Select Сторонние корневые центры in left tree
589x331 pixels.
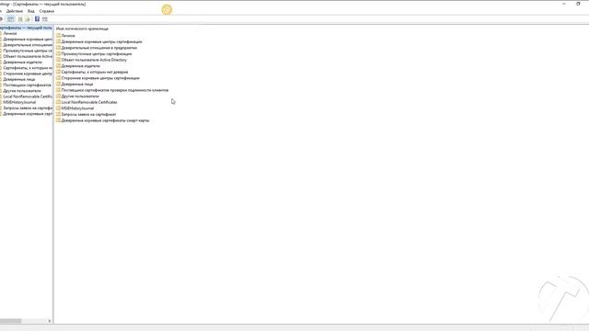click(x=28, y=74)
